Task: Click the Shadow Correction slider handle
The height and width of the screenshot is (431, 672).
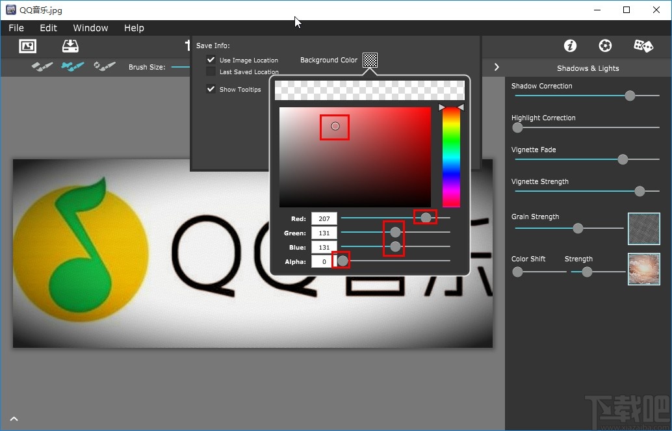Action: point(630,96)
